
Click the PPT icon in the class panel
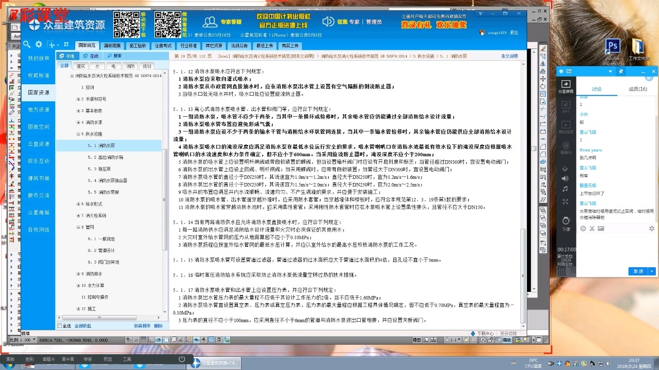566,107
